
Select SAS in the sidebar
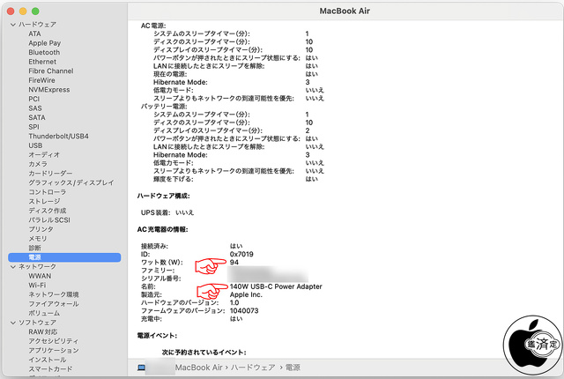pyautogui.click(x=35, y=108)
